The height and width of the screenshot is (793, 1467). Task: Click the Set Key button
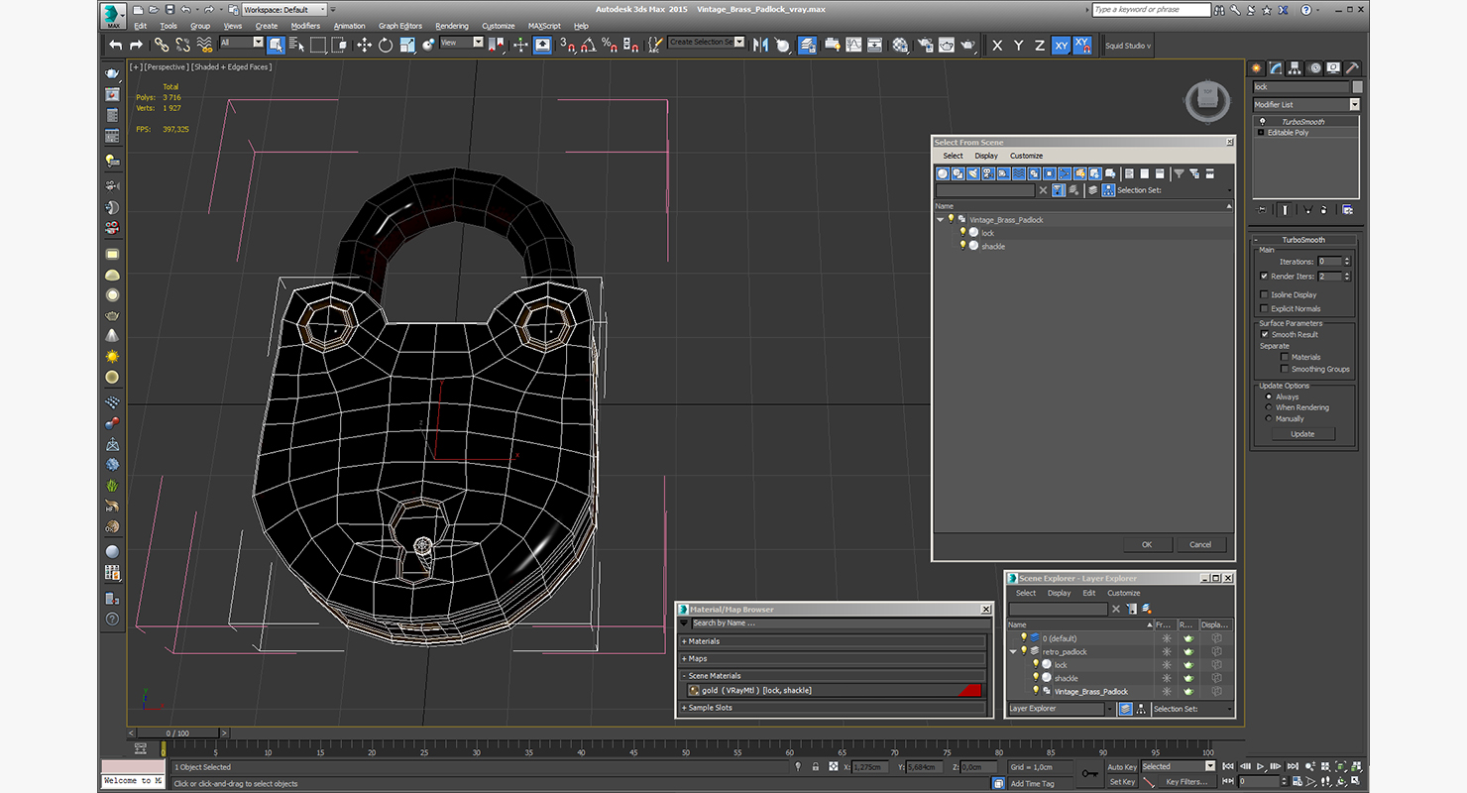pyautogui.click(x=1122, y=782)
